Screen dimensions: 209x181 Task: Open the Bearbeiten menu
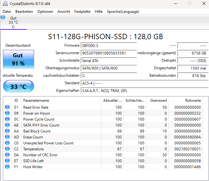click(x=24, y=12)
